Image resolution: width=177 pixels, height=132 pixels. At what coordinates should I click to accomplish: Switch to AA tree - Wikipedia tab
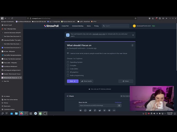pyautogui.click(x=12, y=51)
